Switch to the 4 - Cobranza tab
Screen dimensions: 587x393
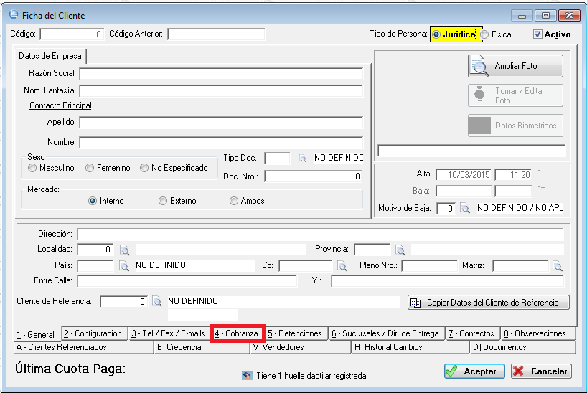pyautogui.click(x=238, y=333)
